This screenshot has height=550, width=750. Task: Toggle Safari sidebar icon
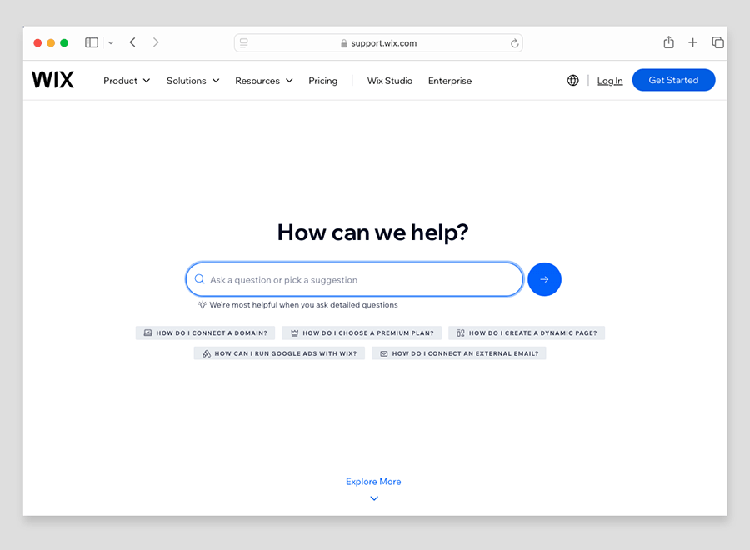pyautogui.click(x=92, y=42)
